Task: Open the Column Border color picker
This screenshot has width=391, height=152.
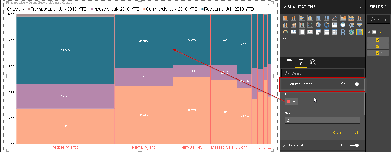Action: click(x=291, y=102)
